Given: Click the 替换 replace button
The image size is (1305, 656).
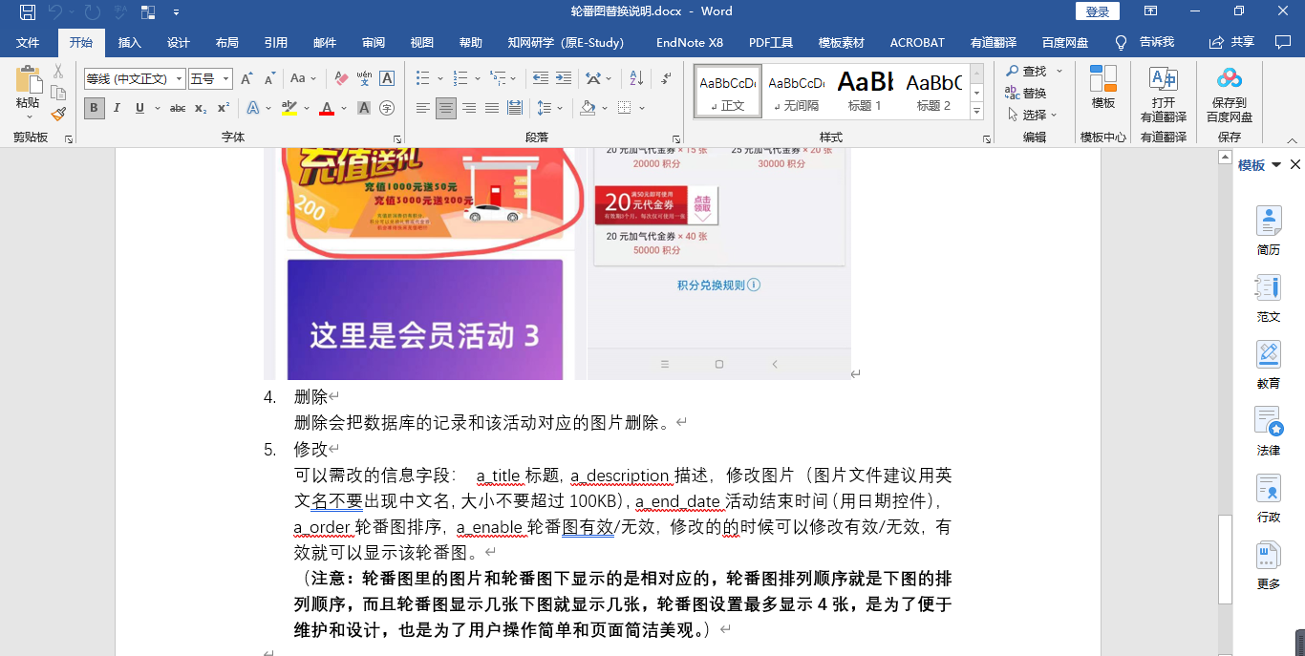Looking at the screenshot, I should coord(1026,93).
